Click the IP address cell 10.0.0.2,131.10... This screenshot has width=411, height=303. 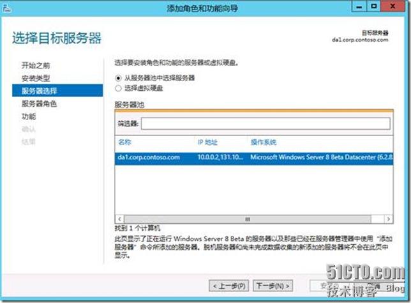(x=220, y=157)
